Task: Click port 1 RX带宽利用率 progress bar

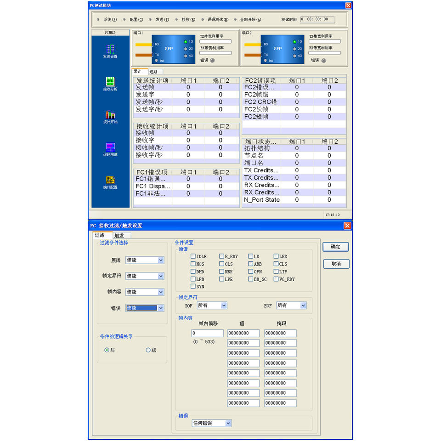Action: click(x=215, y=53)
